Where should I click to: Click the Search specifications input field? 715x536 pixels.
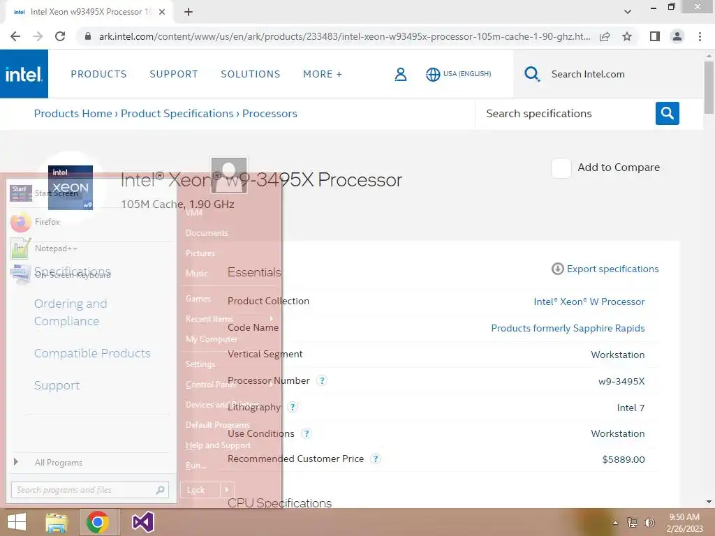pos(566,114)
